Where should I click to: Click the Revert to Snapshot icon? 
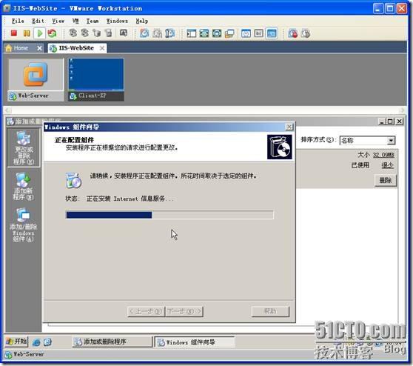pyautogui.click(x=157, y=33)
